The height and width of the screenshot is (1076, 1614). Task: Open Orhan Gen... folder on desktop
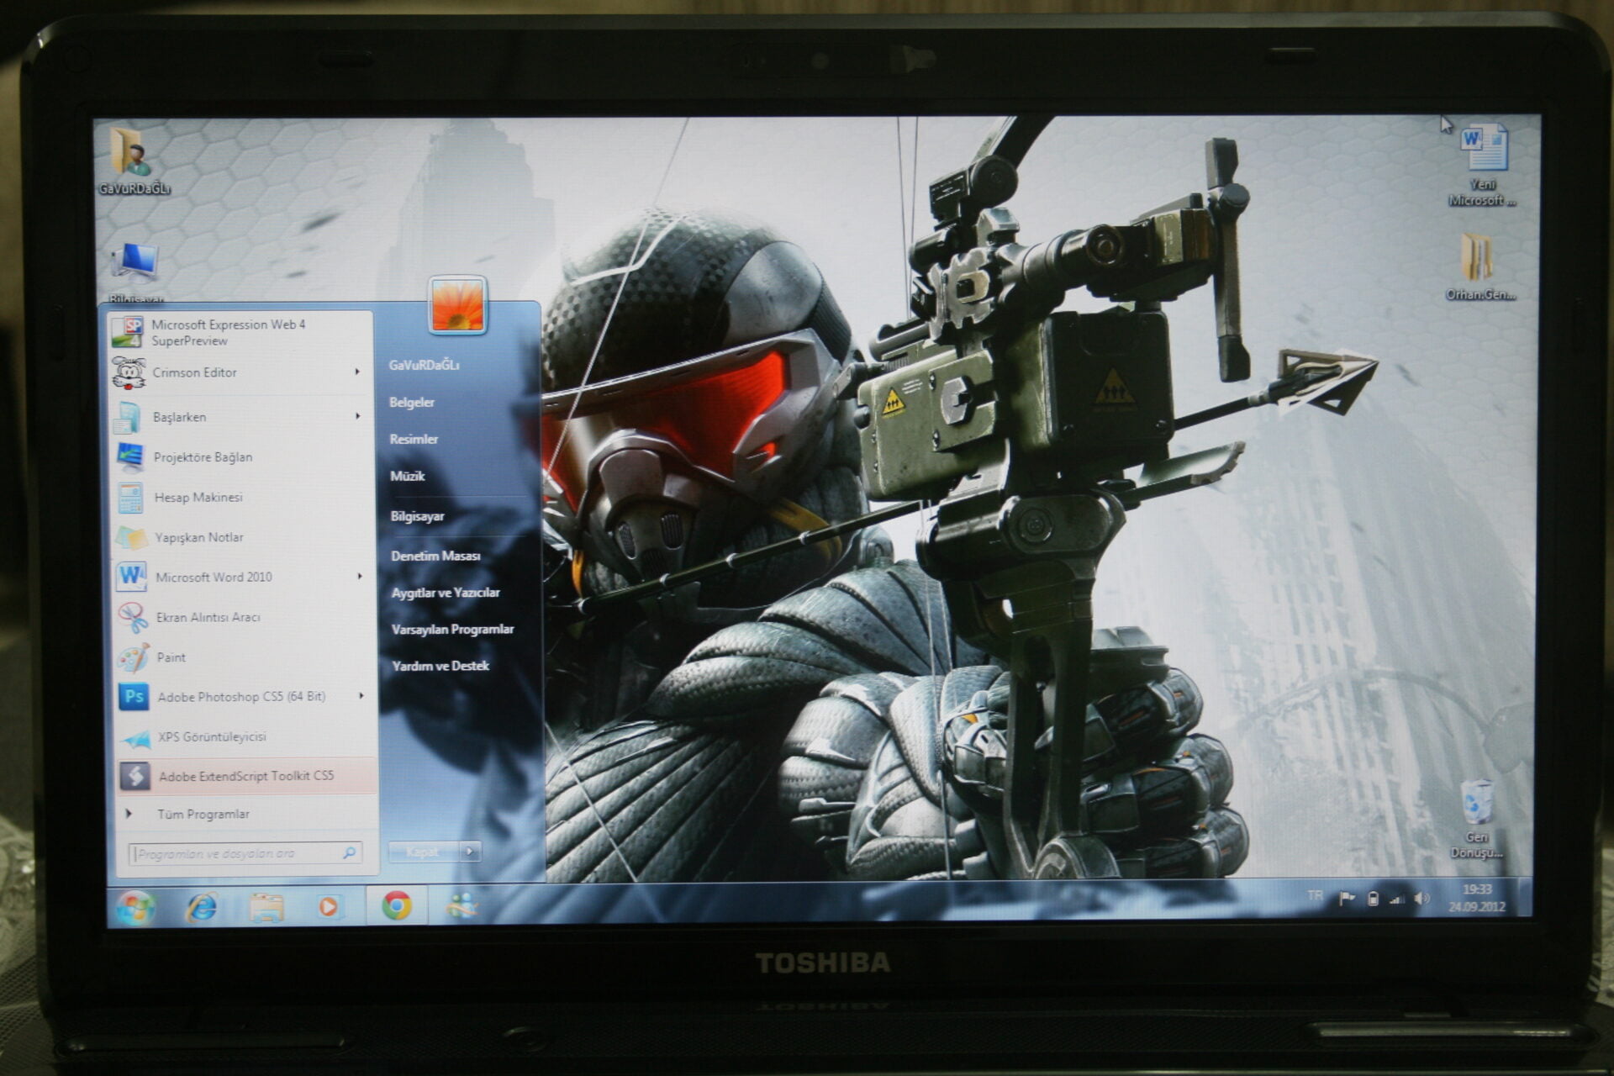(x=1480, y=267)
